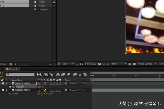This screenshot has width=164, height=109.
Task: Click the quality slash column header icon
Action: point(45,80)
